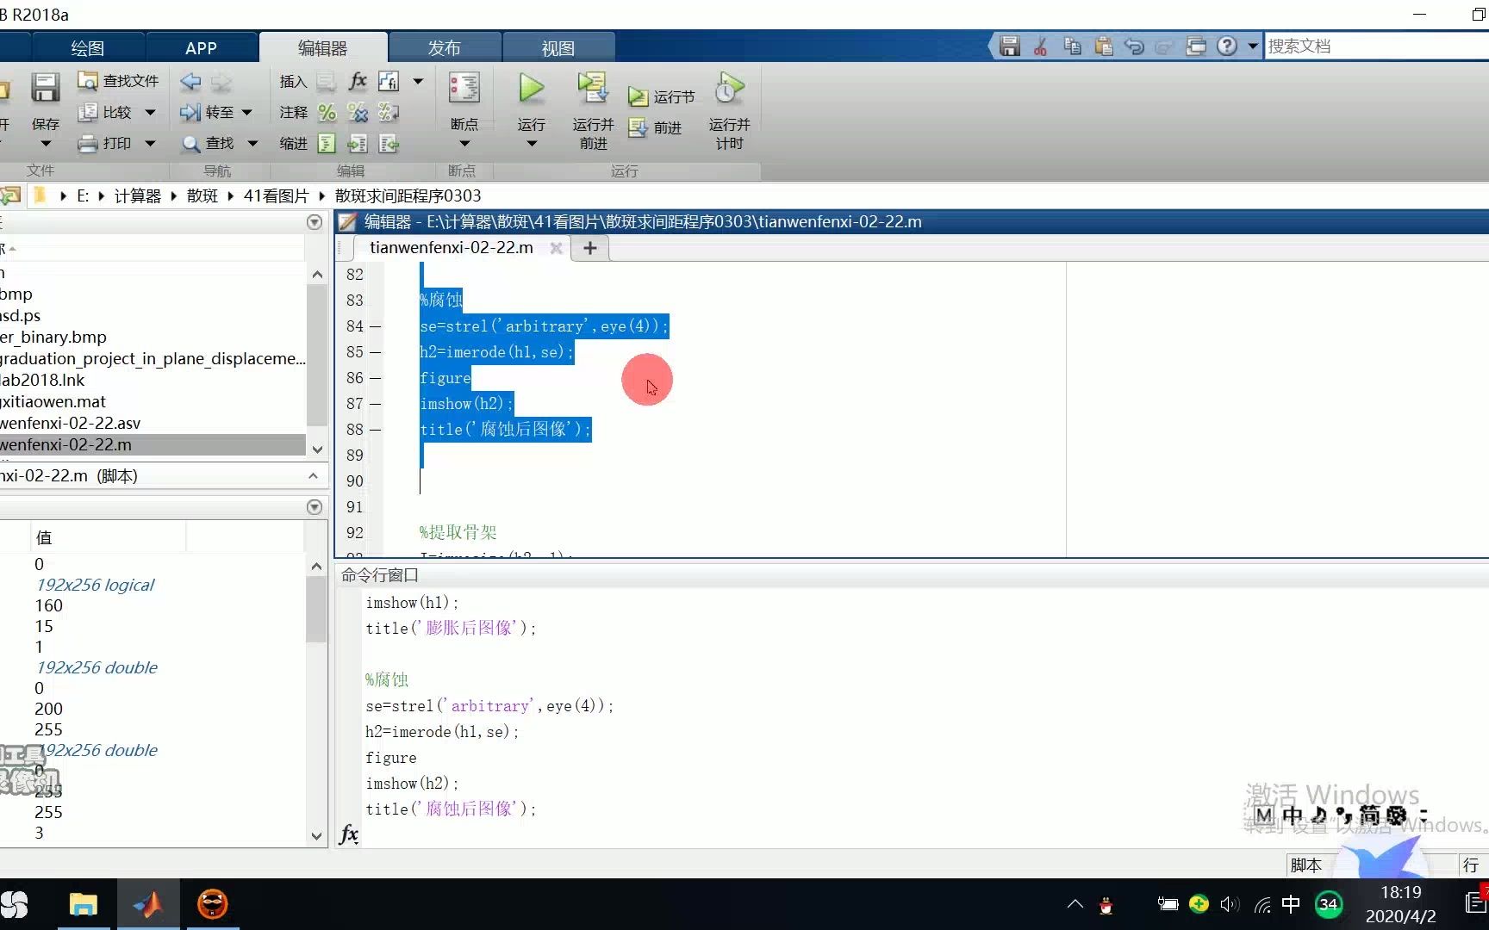
Task: Click the Save icon in the quick access toolbar
Action: point(1010,46)
